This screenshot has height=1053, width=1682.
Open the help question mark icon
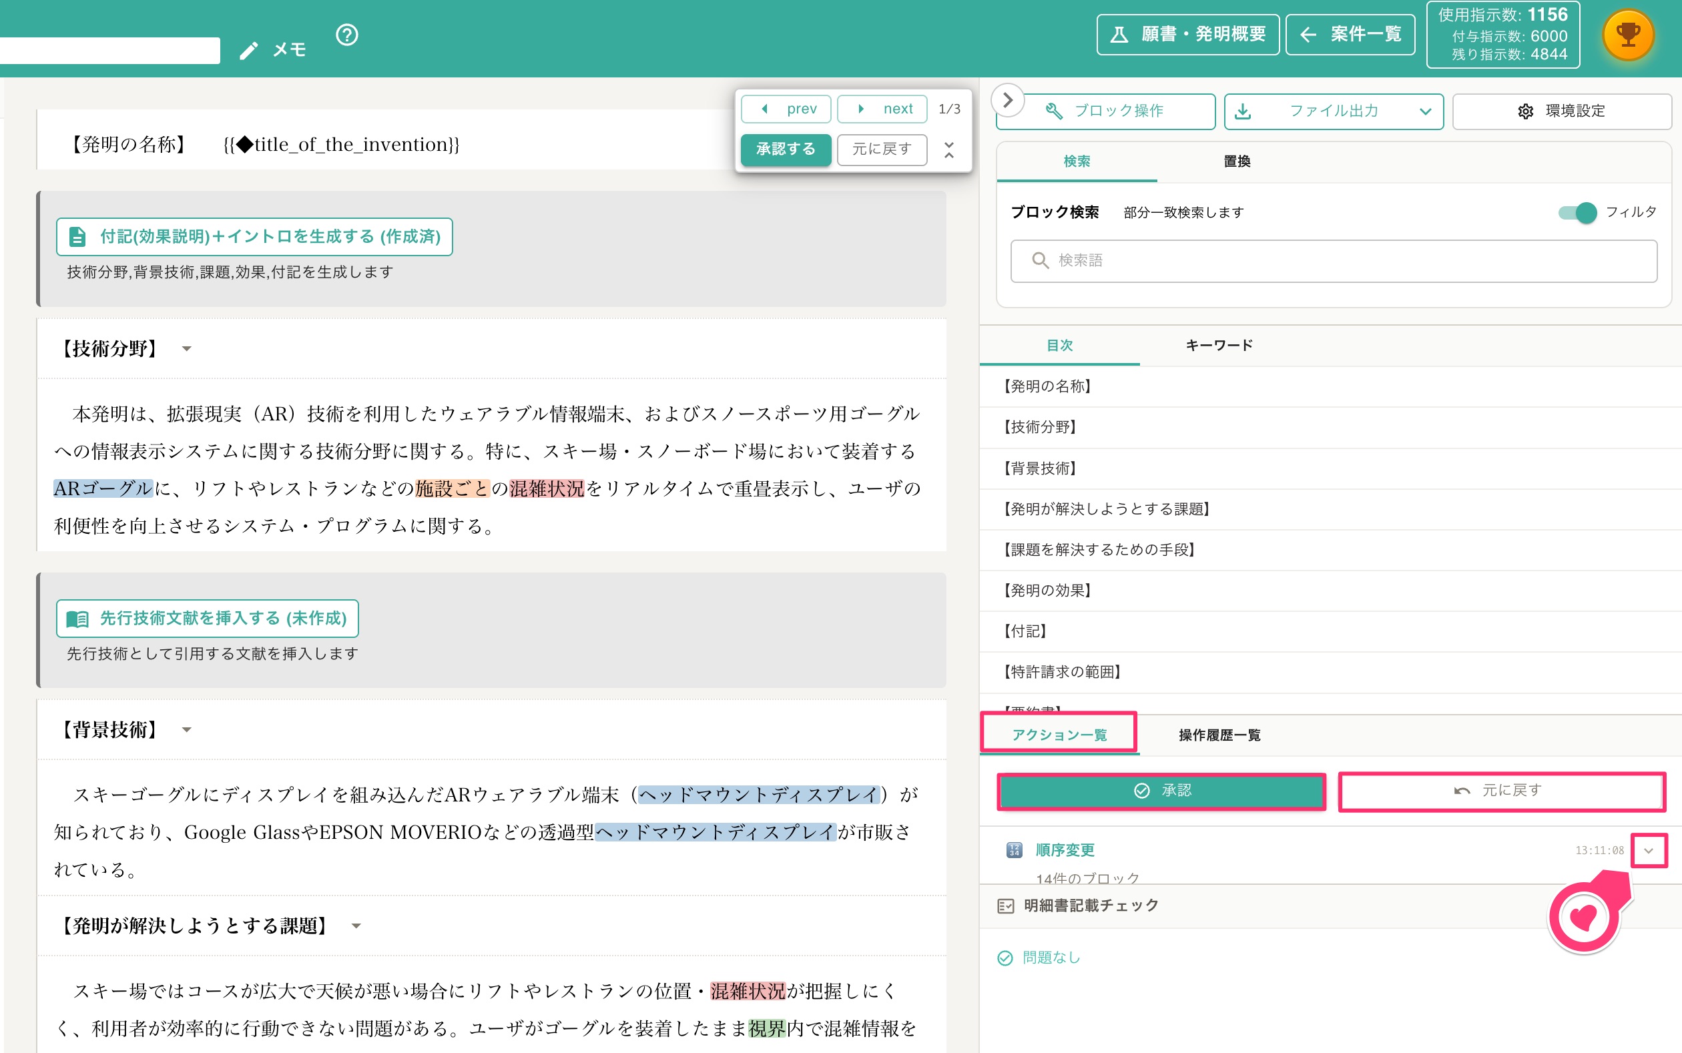(347, 35)
